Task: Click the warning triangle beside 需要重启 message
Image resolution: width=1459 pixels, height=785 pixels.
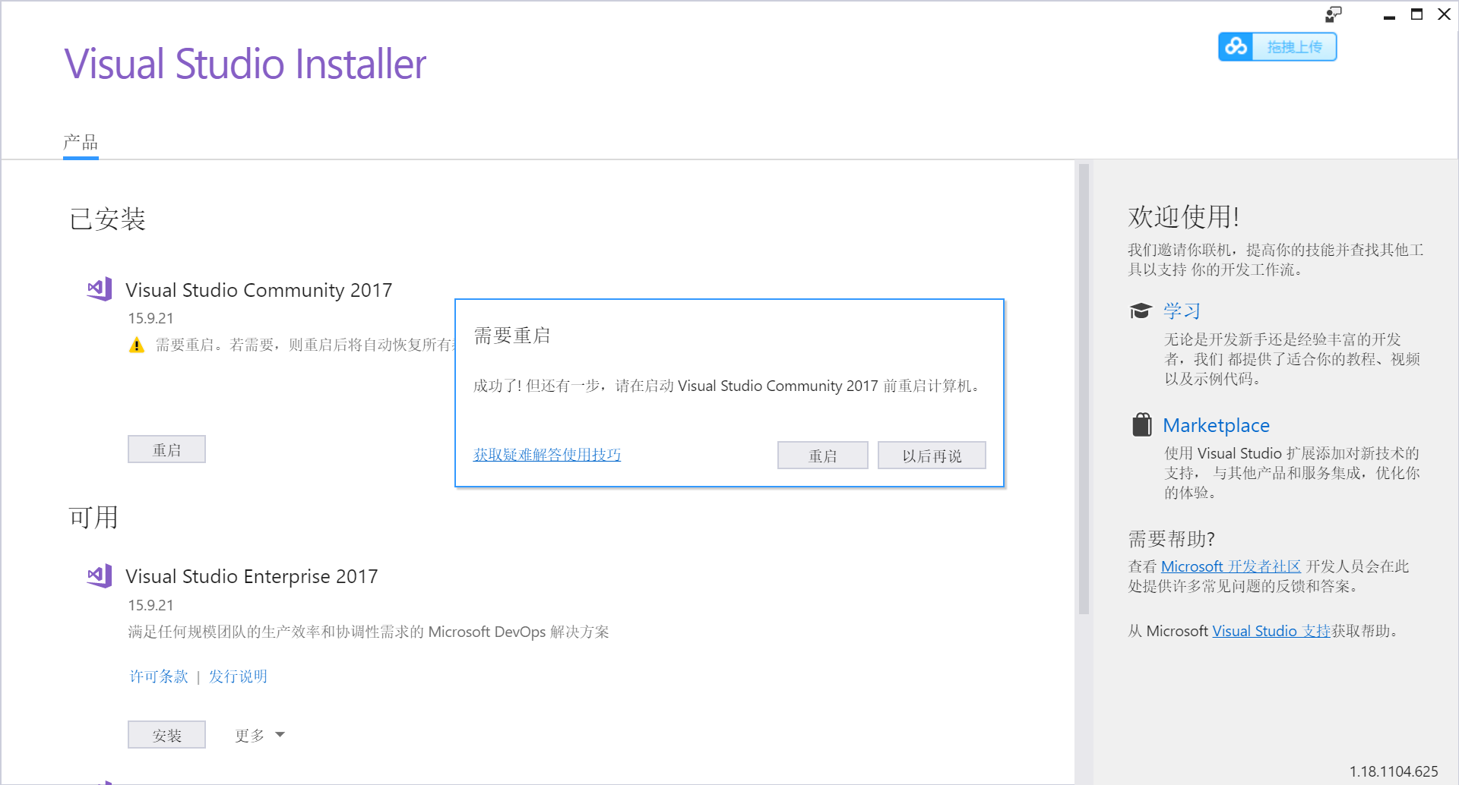Action: (x=137, y=345)
